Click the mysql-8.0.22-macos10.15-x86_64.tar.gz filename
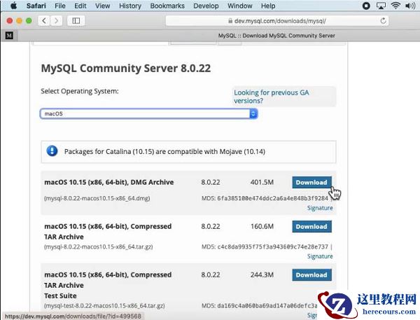420x320 pixels. click(x=98, y=247)
